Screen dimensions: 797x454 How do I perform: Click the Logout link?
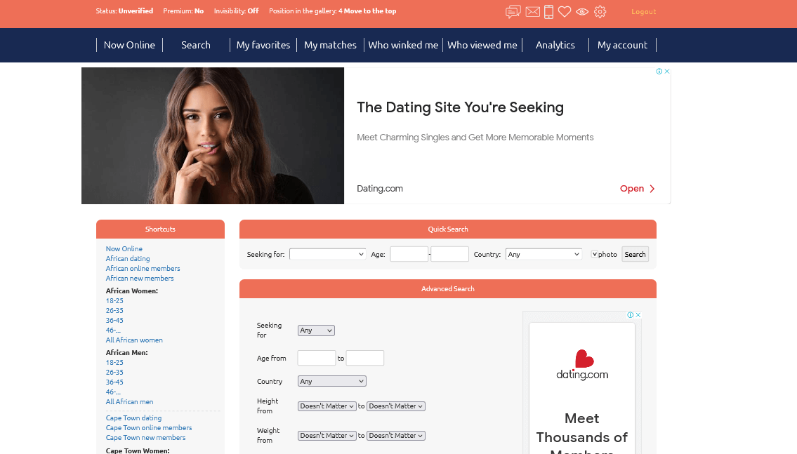643,12
